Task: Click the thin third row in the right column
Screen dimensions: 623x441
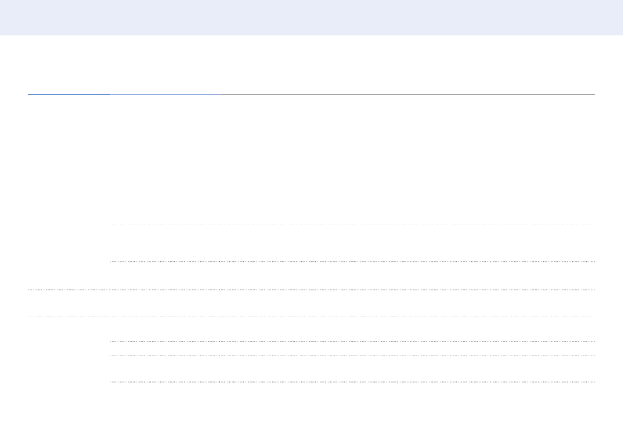Action: tap(353, 268)
